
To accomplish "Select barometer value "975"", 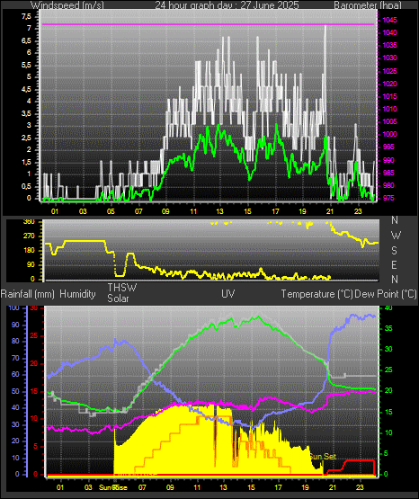I will coord(389,198).
